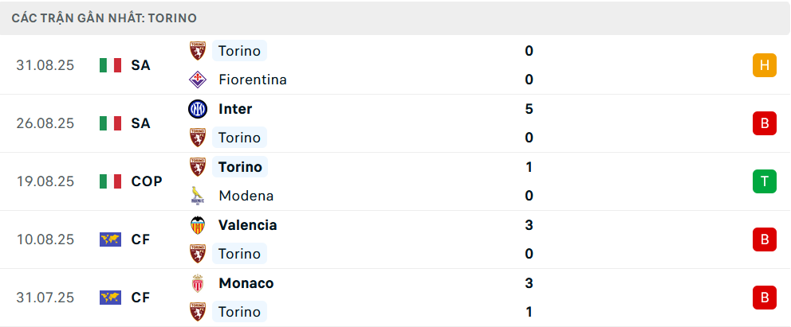
Task: Open the Monaco team link
Action: 246,283
